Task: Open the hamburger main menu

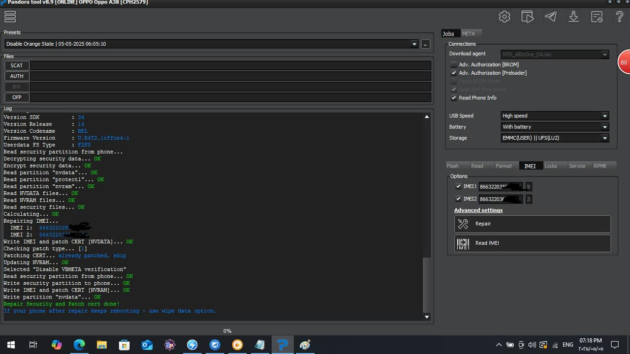Action: [10, 17]
